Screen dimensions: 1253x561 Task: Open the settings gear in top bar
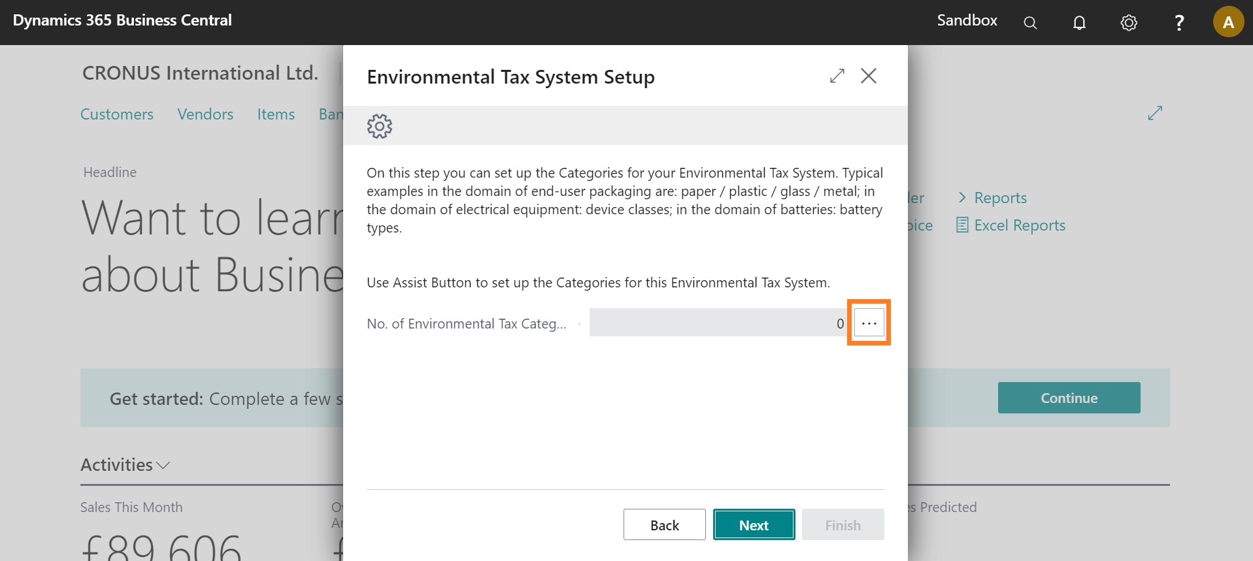click(x=1129, y=23)
